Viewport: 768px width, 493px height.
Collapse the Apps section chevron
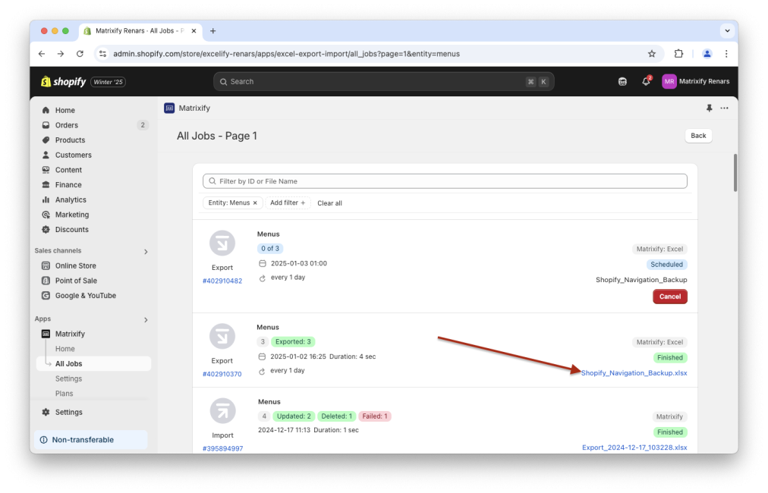click(x=146, y=319)
